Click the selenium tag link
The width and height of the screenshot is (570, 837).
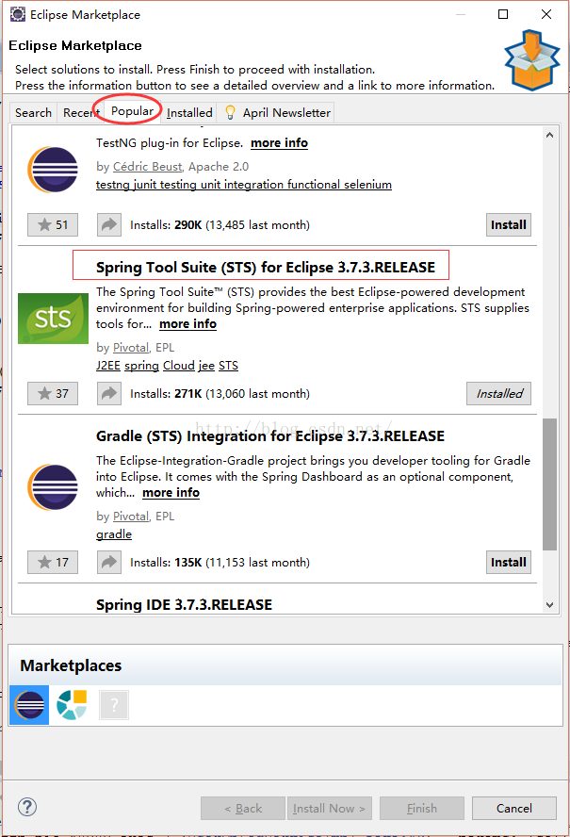pyautogui.click(x=367, y=185)
